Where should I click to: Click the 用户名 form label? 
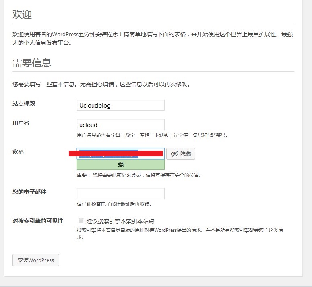coord(21,123)
